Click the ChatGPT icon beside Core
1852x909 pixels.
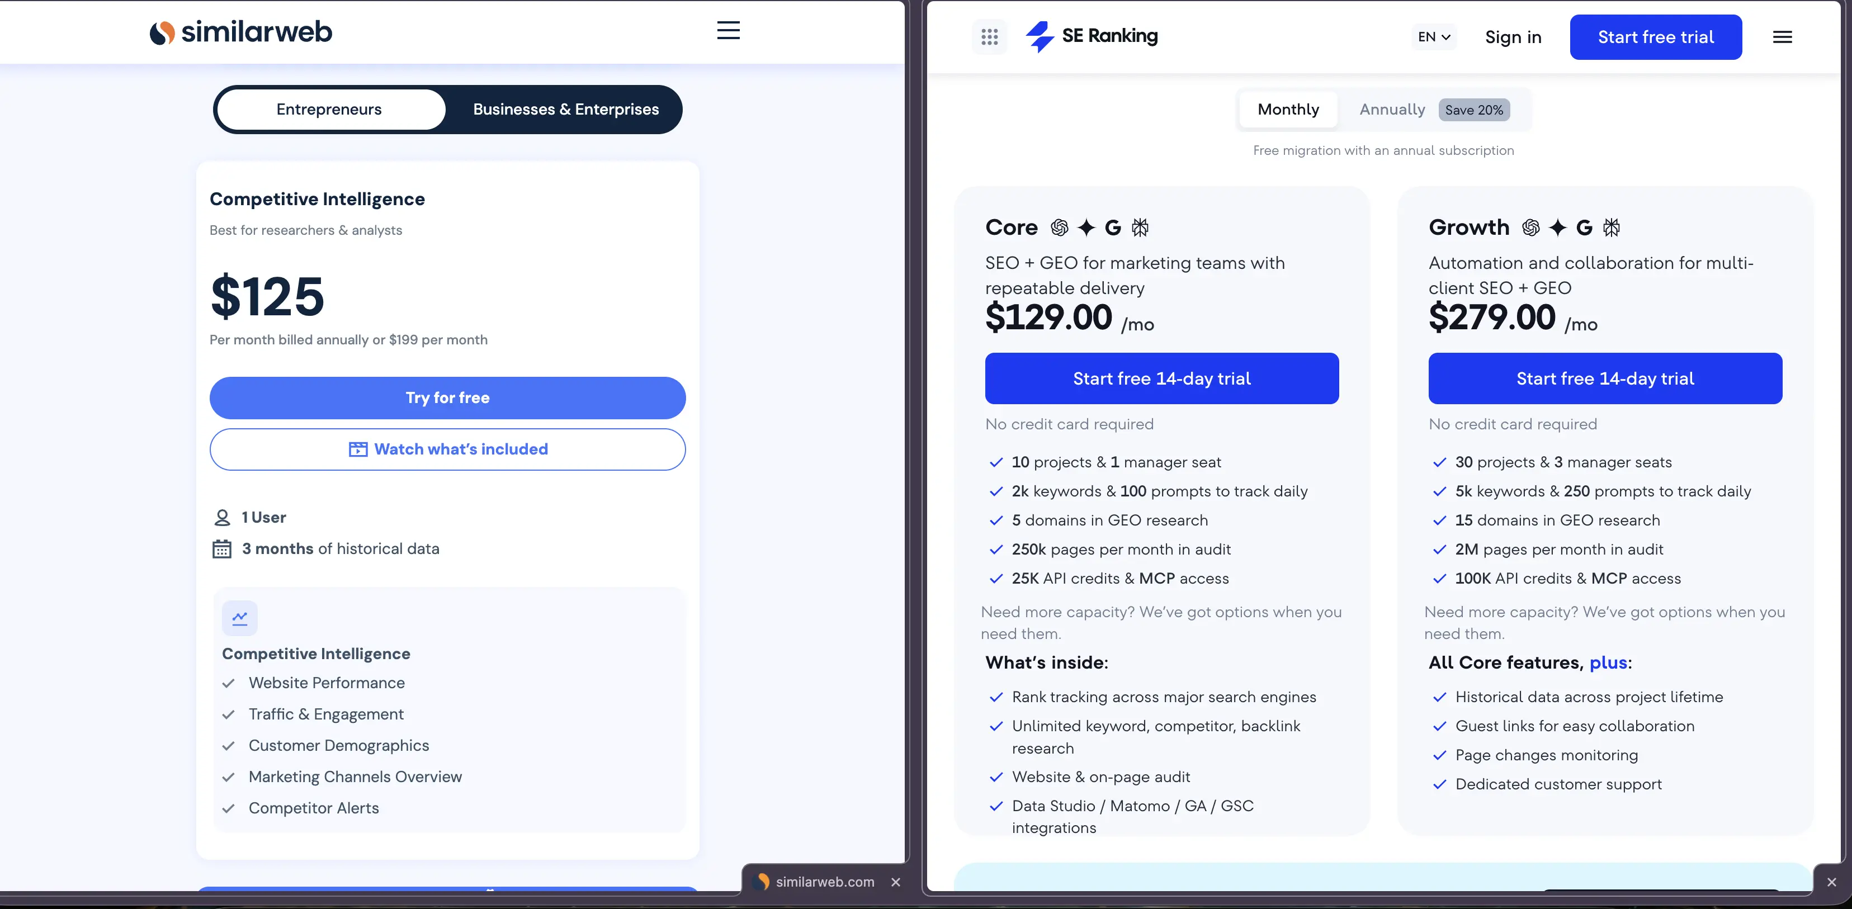click(x=1059, y=228)
